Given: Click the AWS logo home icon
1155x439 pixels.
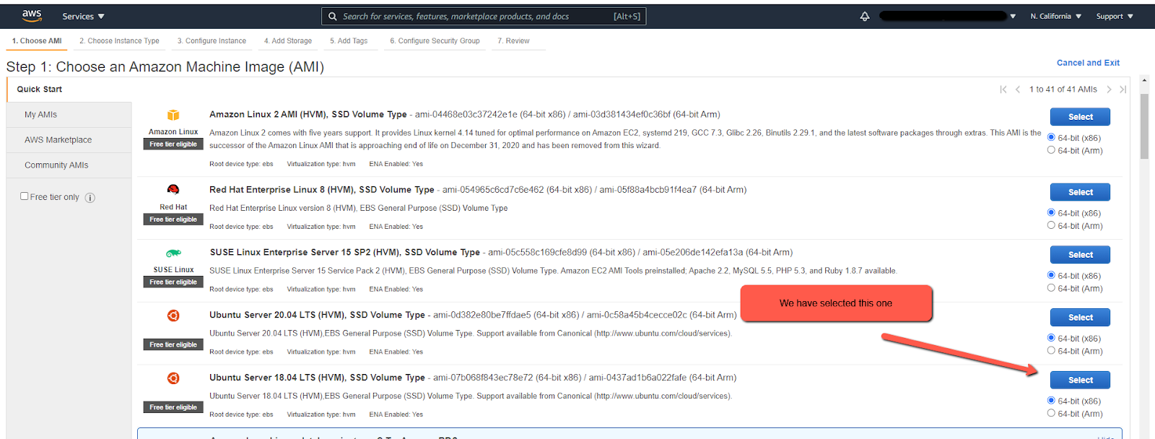Looking at the screenshot, I should (32, 16).
